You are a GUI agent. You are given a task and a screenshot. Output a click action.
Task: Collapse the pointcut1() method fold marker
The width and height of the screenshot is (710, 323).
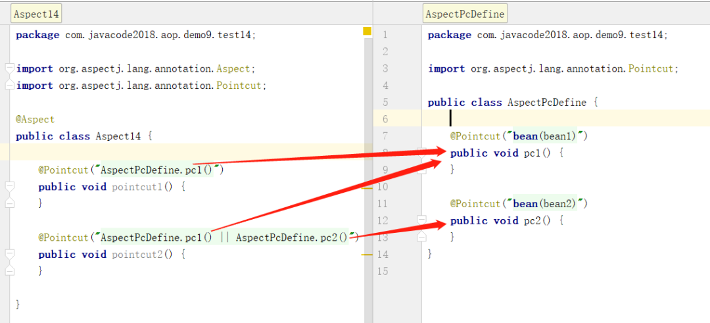pyautogui.click(x=9, y=186)
